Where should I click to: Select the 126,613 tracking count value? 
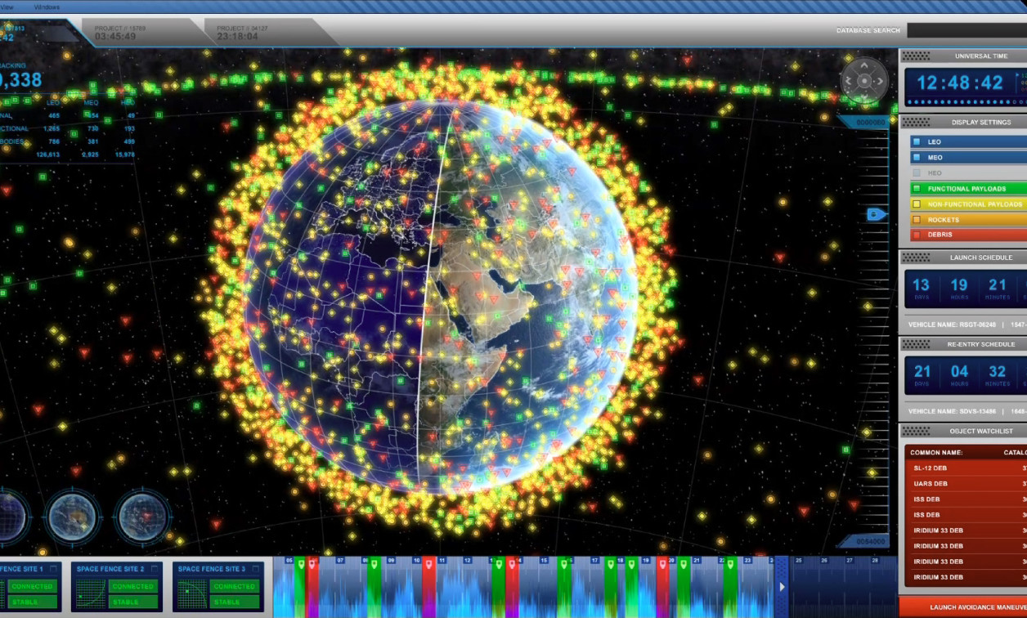click(47, 154)
